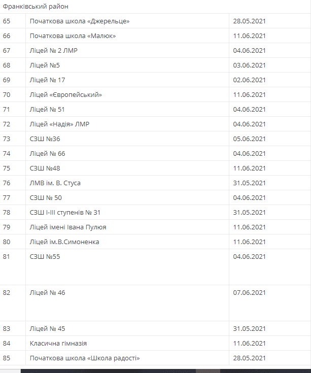The image size is (311, 373).
Task: Select the date 05.06.2021
Action: (249, 139)
